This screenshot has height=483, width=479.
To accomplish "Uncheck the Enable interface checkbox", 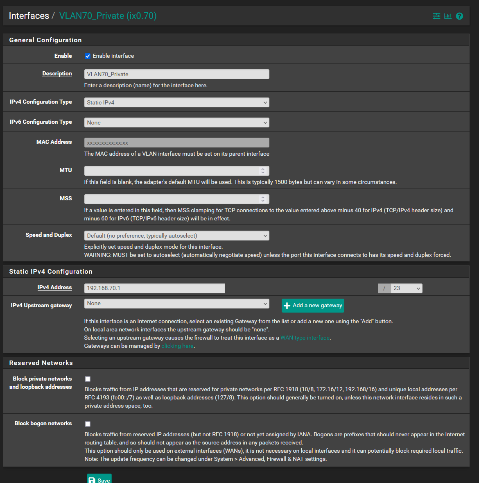I will click(x=88, y=56).
